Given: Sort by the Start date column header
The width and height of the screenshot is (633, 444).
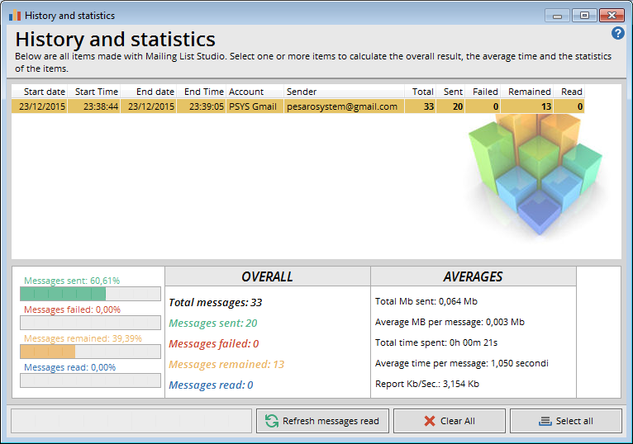Looking at the screenshot, I should tap(43, 92).
